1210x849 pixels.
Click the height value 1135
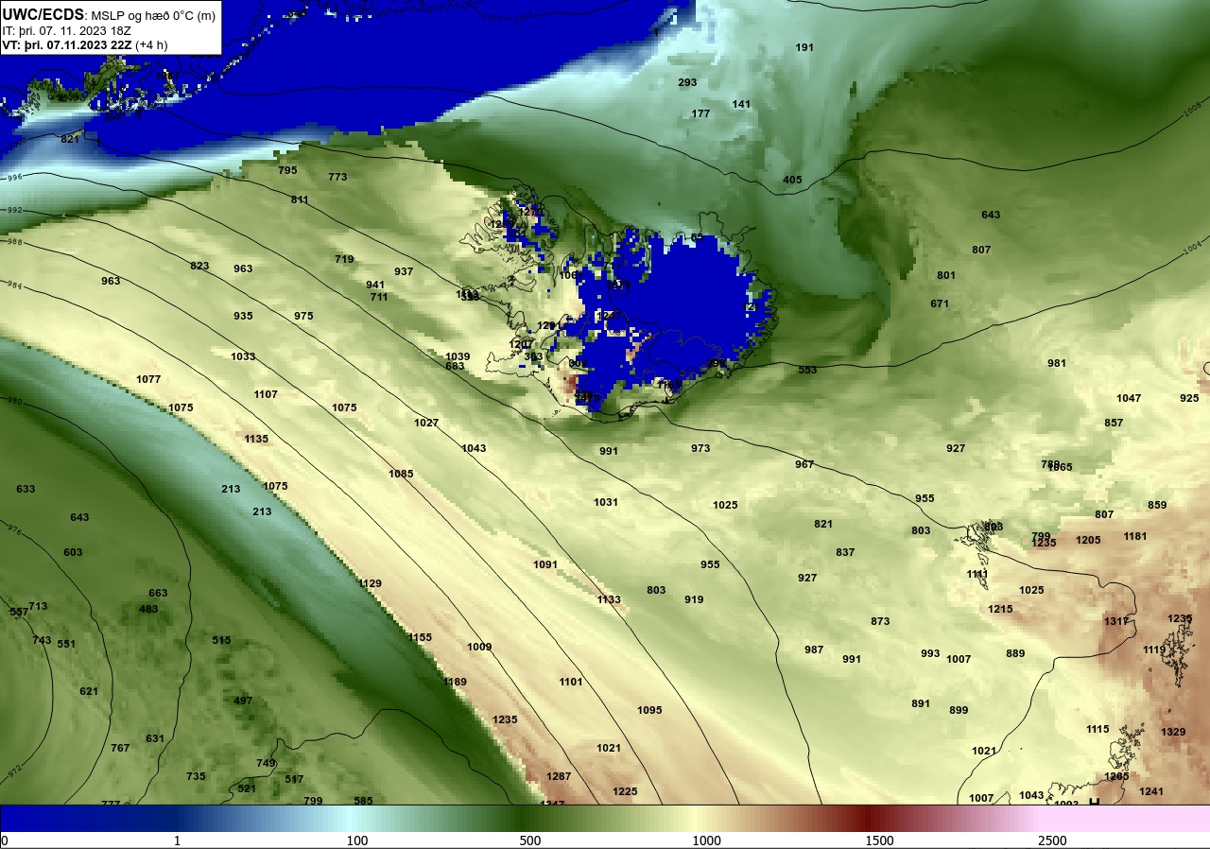pyautogui.click(x=256, y=439)
